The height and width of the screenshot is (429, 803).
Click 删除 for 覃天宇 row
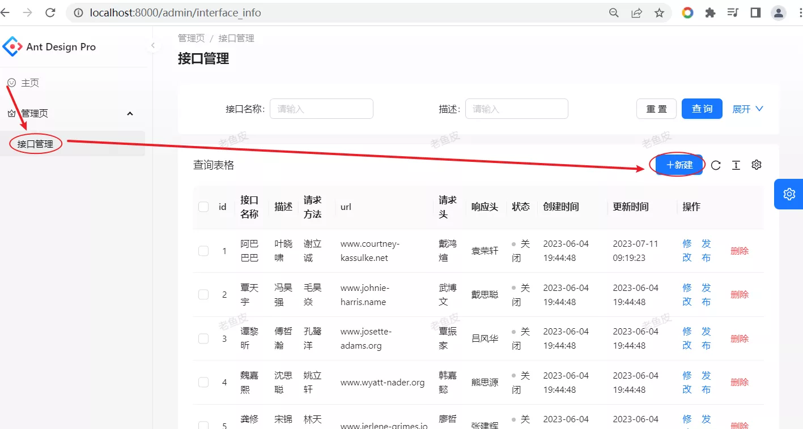click(740, 294)
